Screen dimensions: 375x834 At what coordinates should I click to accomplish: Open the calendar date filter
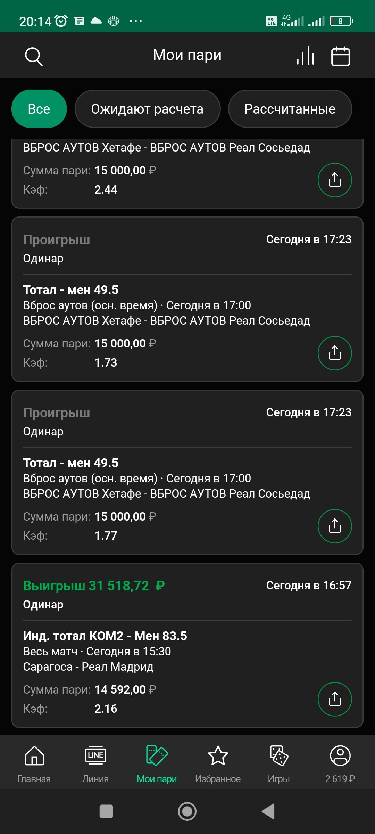[x=340, y=56]
